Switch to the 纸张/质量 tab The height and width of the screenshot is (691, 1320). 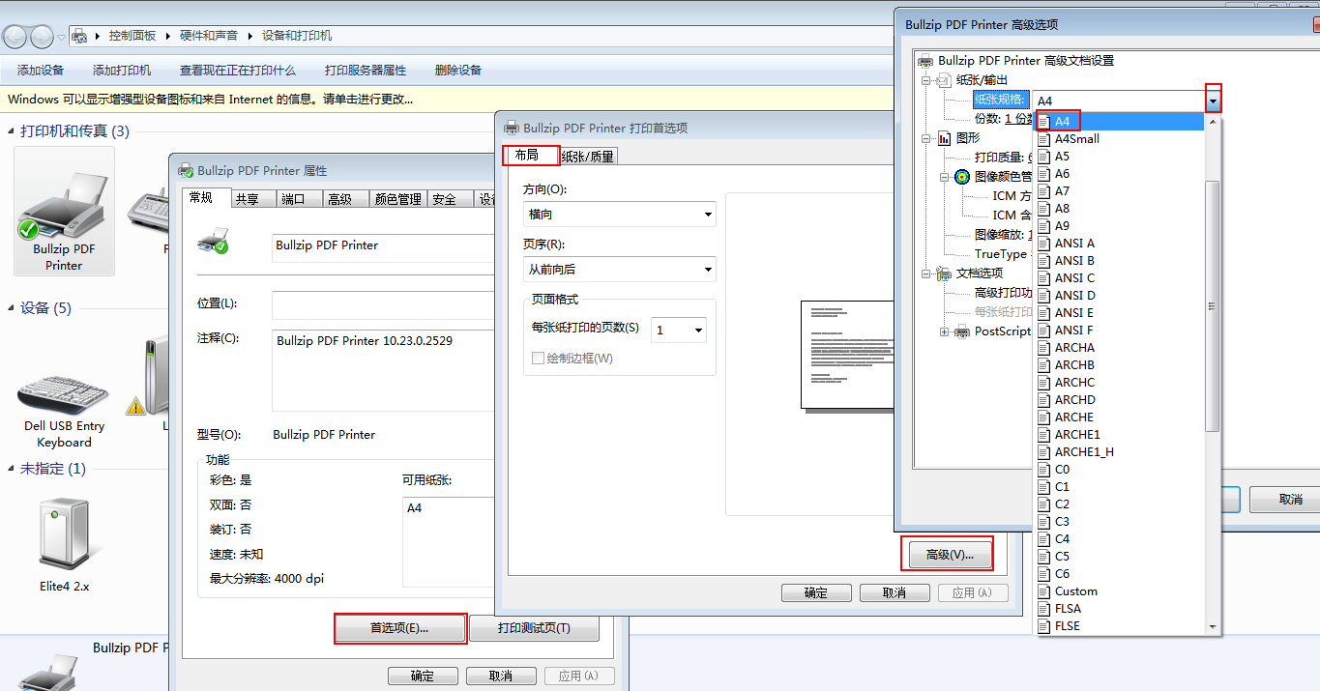[588, 157]
